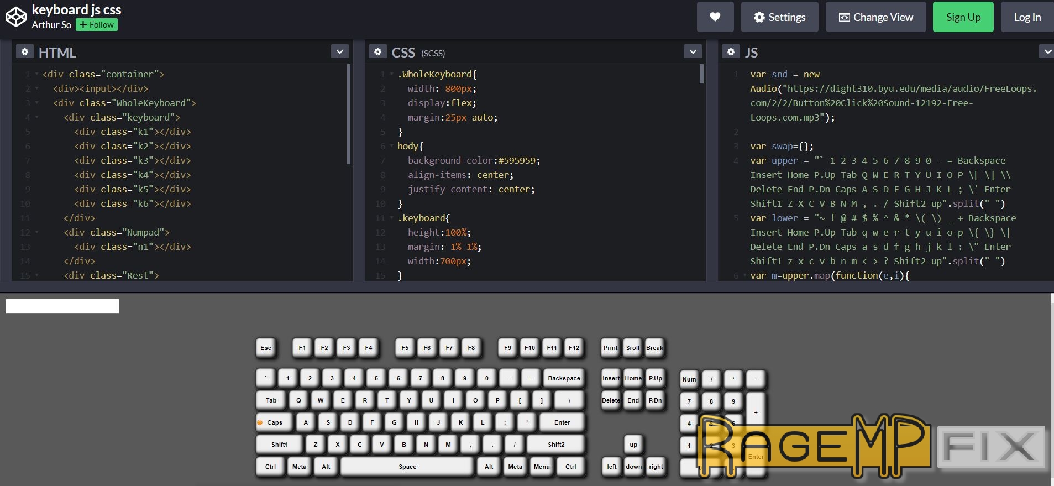
Task: Click the P.Dn key
Action: (655, 400)
